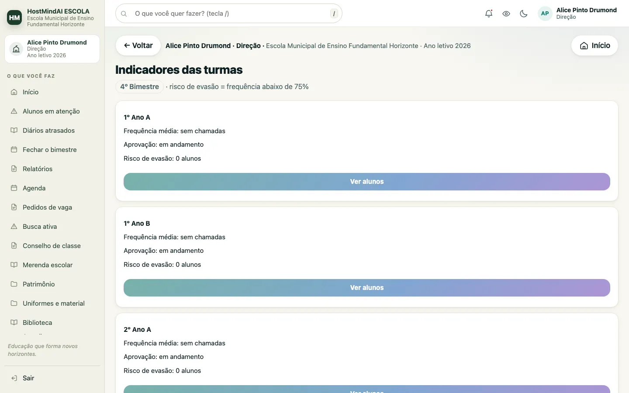The height and width of the screenshot is (393, 629).
Task: Click 'Risco de evasão: 0 alunos' in 1º Ano B
Action: pyautogui.click(x=162, y=265)
